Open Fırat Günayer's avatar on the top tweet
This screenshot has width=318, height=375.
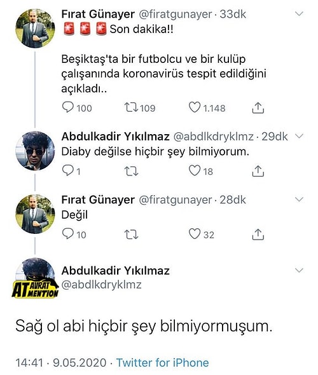pos(35,29)
